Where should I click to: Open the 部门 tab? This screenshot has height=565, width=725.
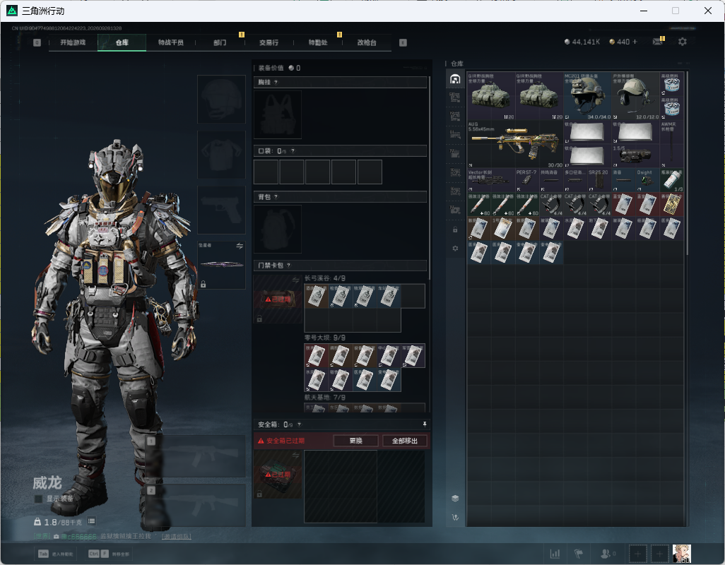(x=220, y=42)
